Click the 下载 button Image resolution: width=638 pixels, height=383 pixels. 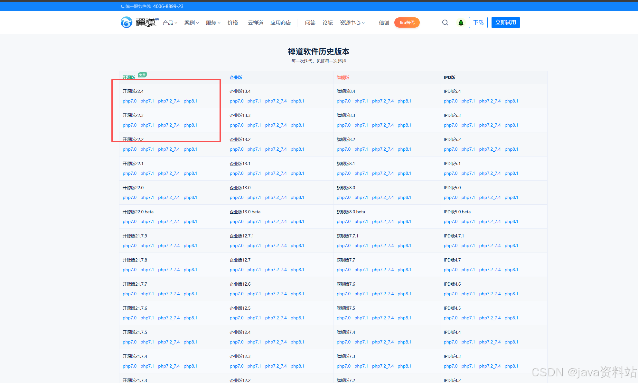[x=478, y=22]
